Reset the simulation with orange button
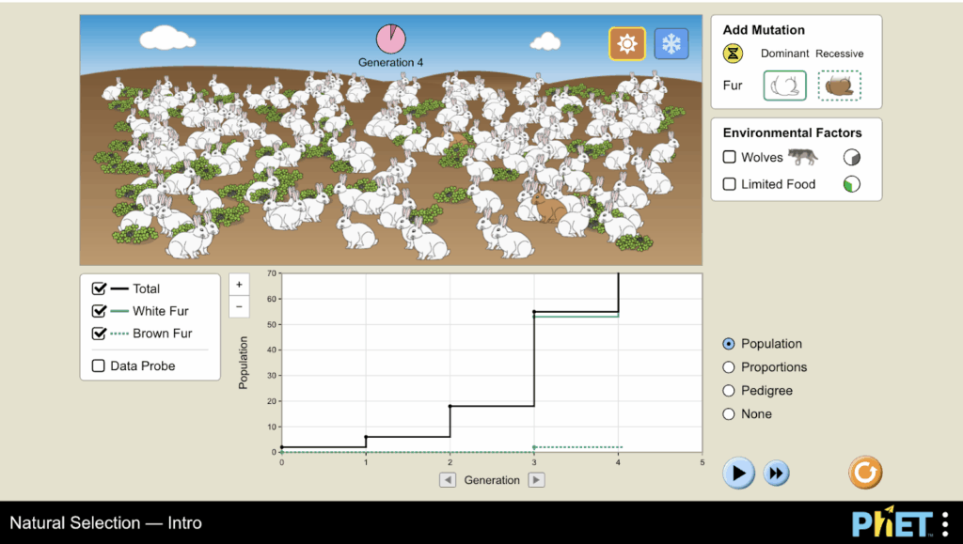Viewport: 963px width, 544px height. pyautogui.click(x=865, y=473)
